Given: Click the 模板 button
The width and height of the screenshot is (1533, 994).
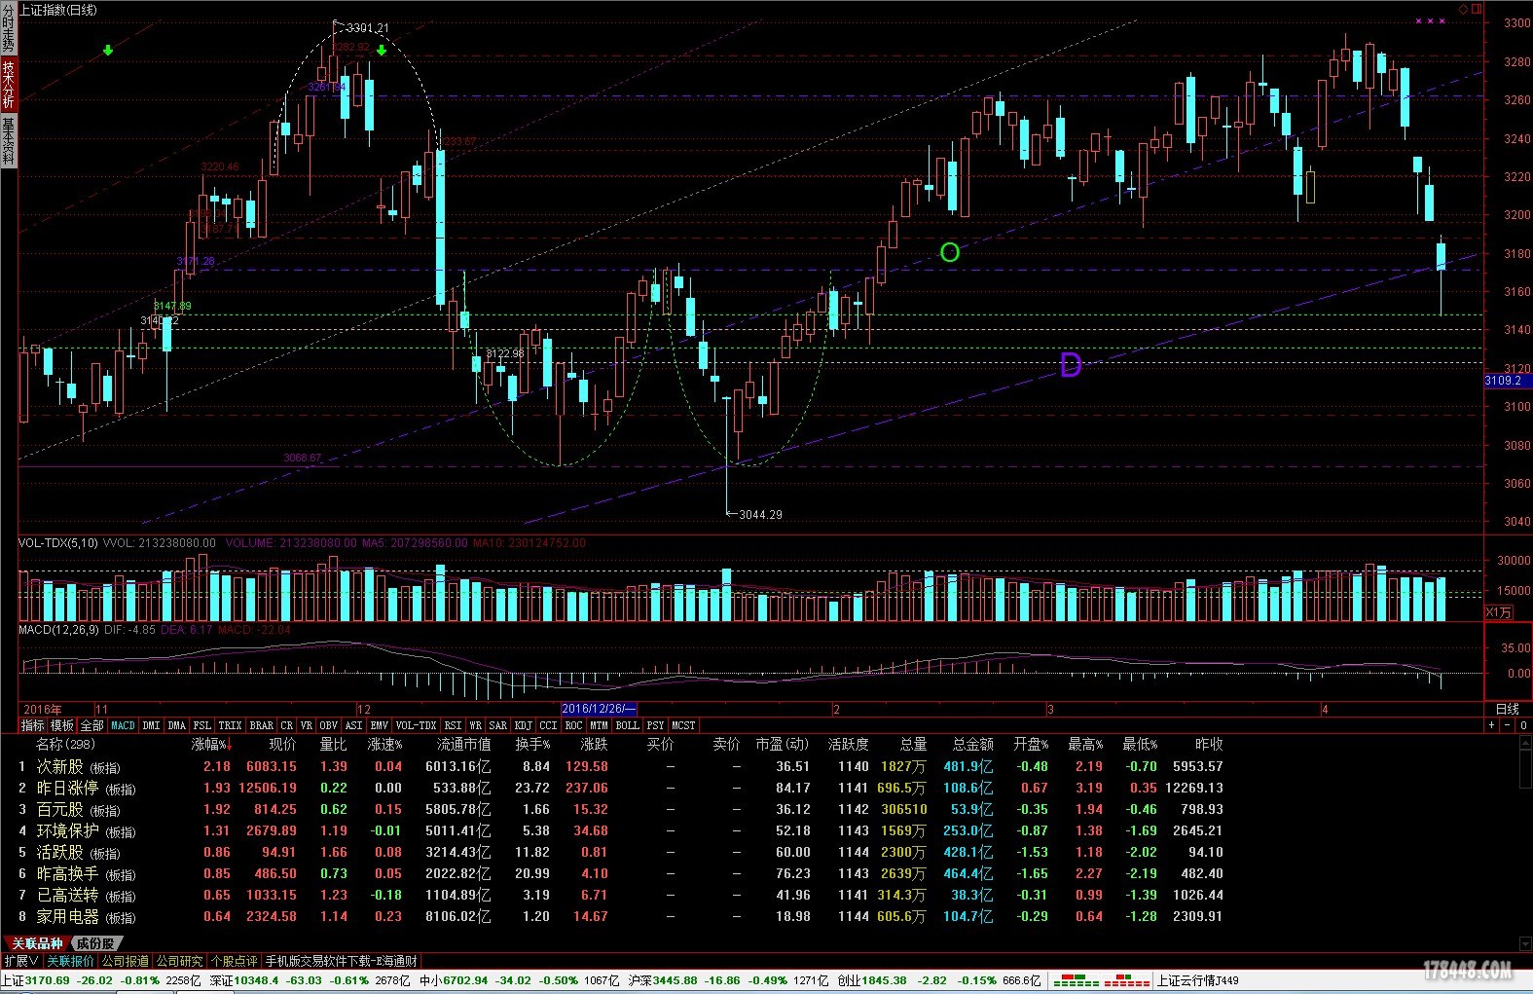Looking at the screenshot, I should [x=62, y=725].
